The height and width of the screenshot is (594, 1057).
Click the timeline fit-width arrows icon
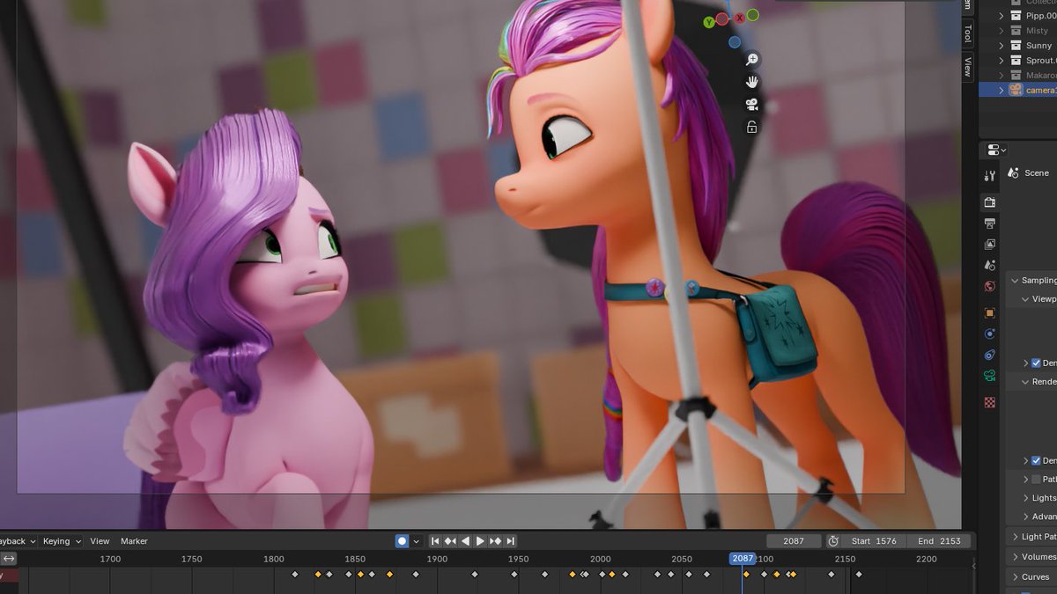[8, 559]
